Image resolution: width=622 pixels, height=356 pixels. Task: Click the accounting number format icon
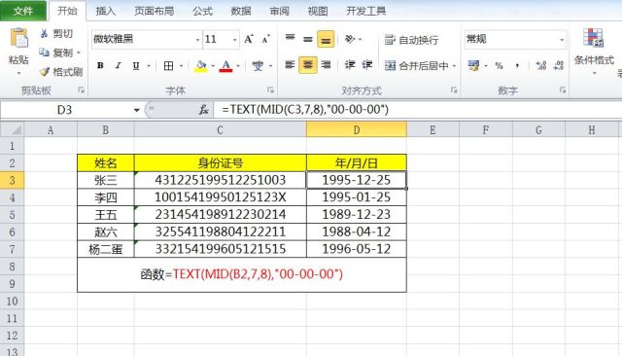pos(473,65)
